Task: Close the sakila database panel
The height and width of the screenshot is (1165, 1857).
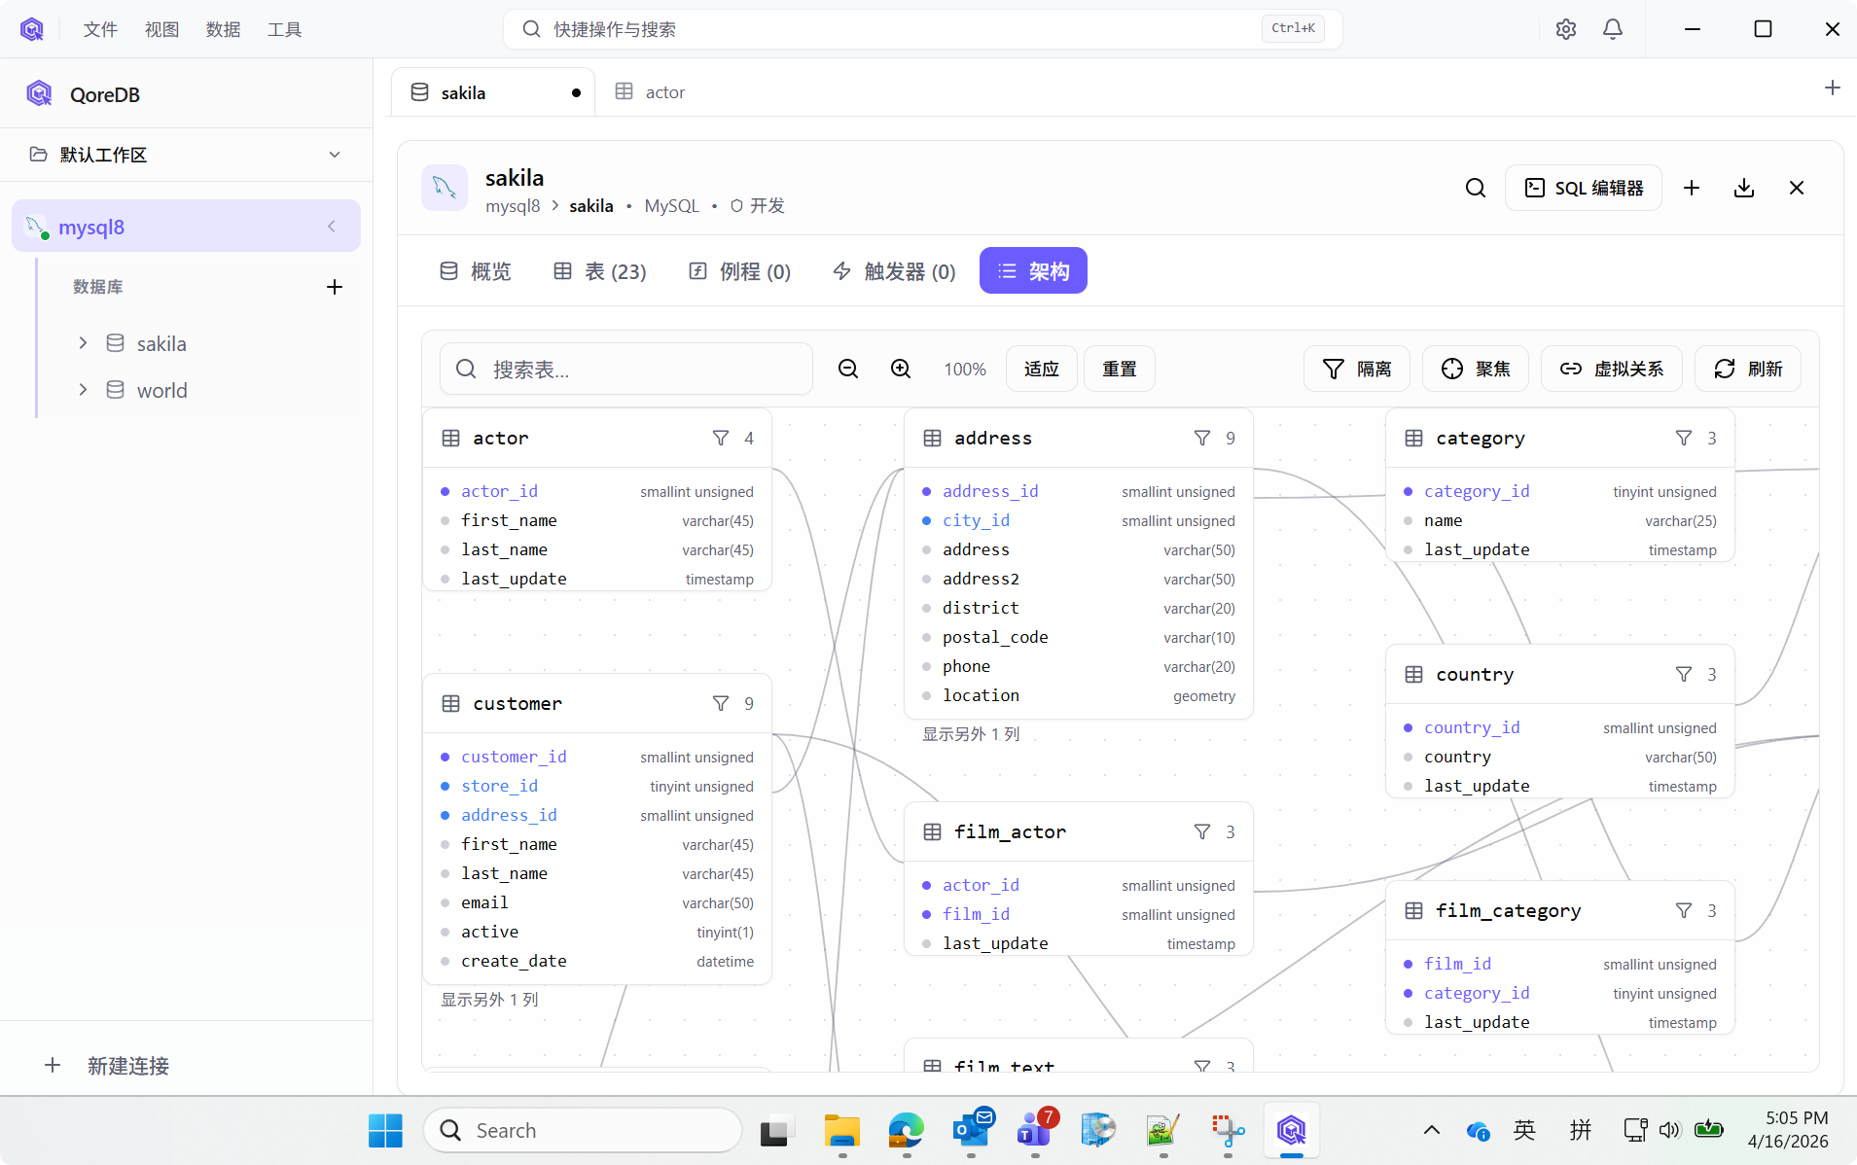Action: (x=1797, y=188)
